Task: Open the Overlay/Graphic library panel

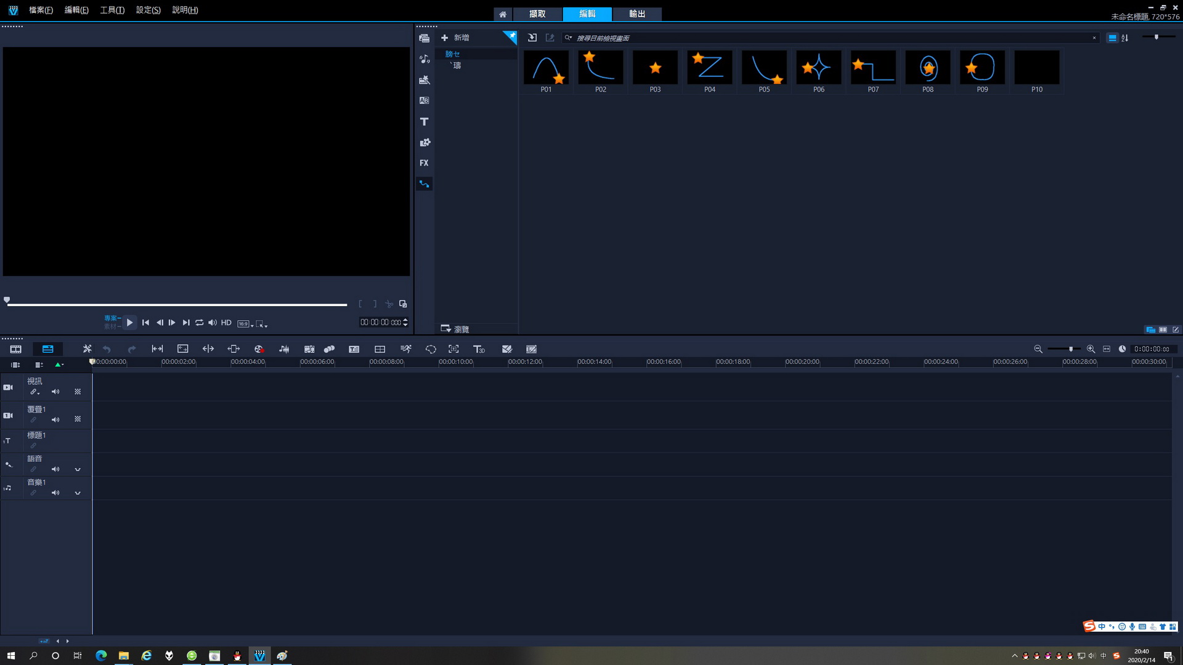Action: coord(424,142)
